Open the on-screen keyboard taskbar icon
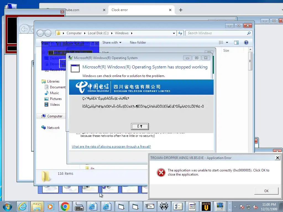This screenshot has height=212, width=283. pos(79,206)
